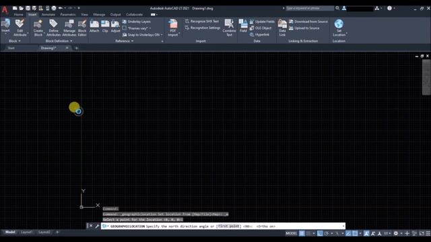Screen dimensions: 431x242
Task: Launch the Block Editor
Action: click(82, 28)
